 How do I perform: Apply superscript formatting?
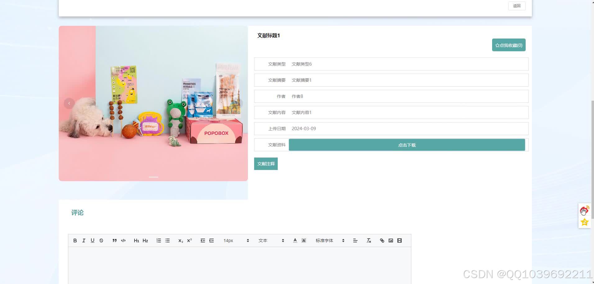[x=189, y=240]
